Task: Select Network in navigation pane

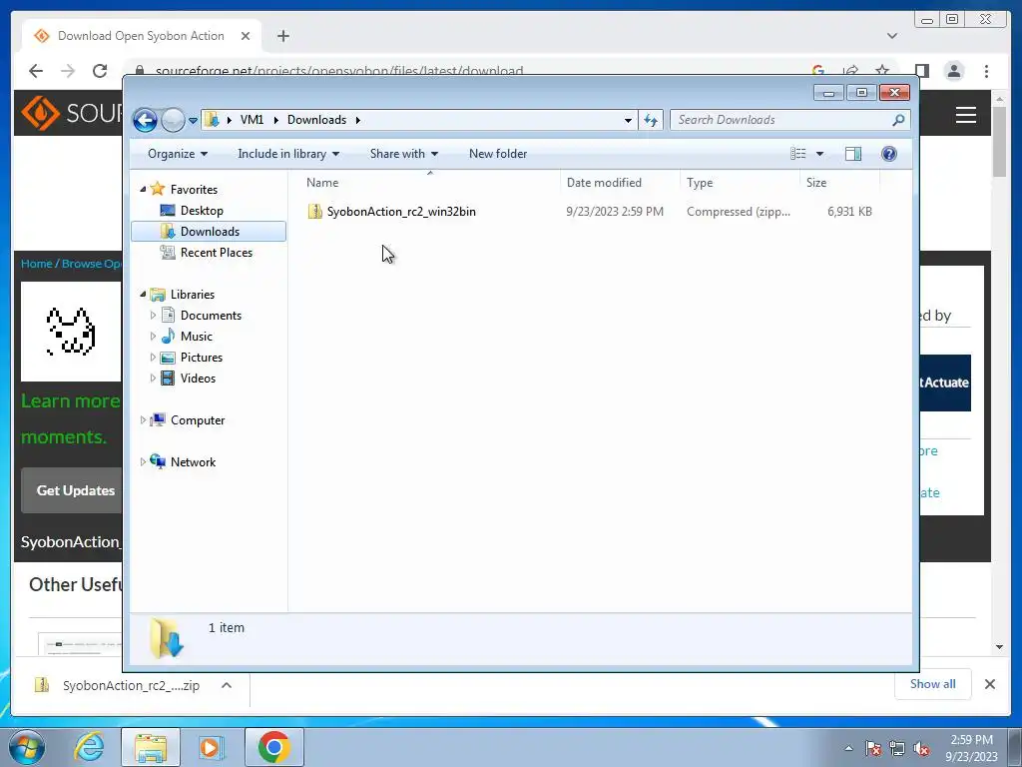Action: tap(193, 462)
